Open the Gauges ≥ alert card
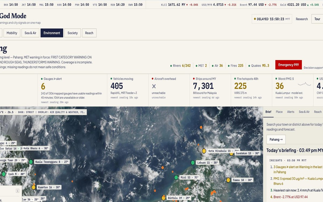323x202 pixels. pos(72,90)
